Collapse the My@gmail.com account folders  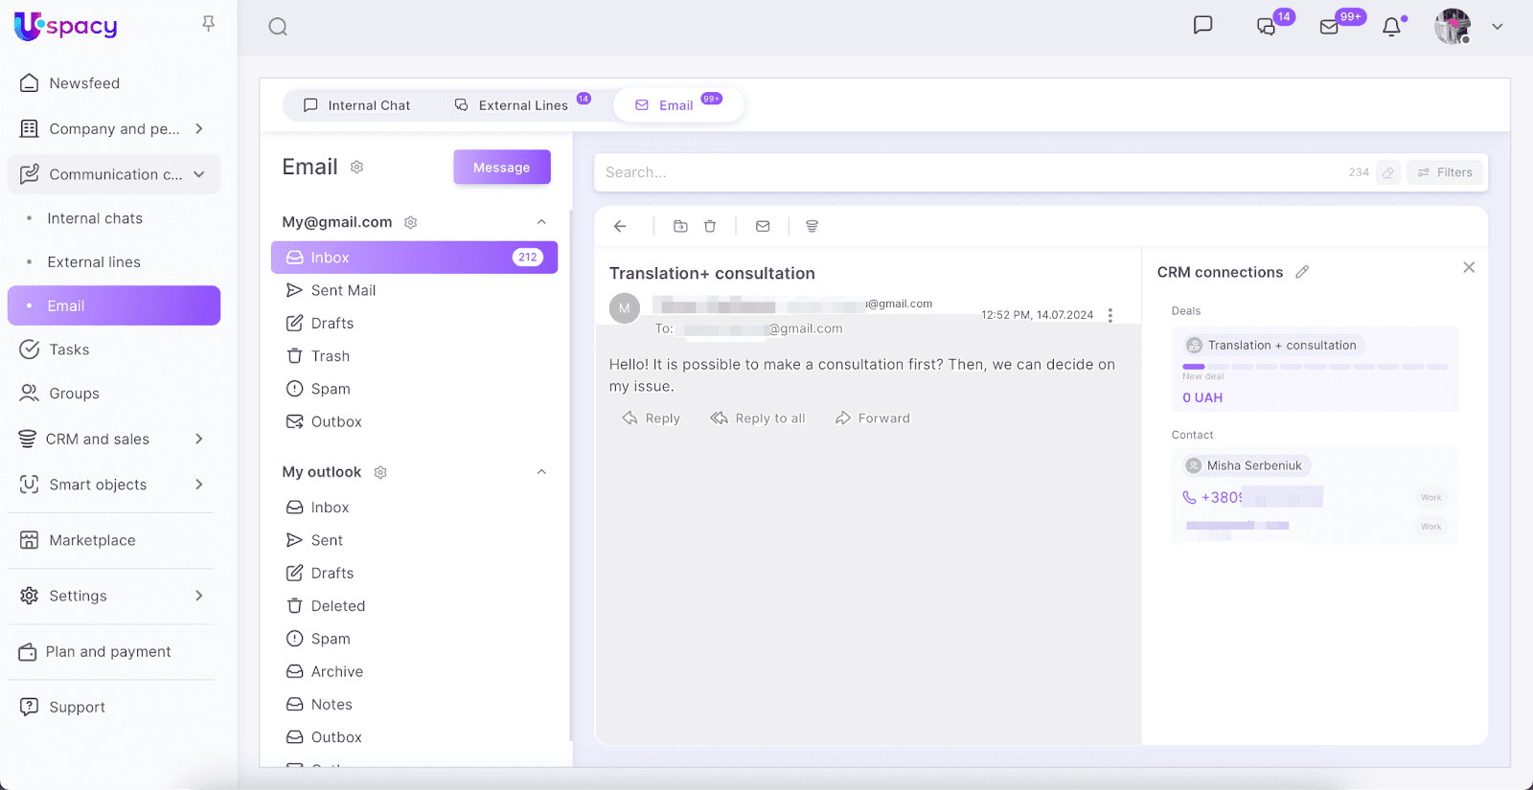coord(541,222)
